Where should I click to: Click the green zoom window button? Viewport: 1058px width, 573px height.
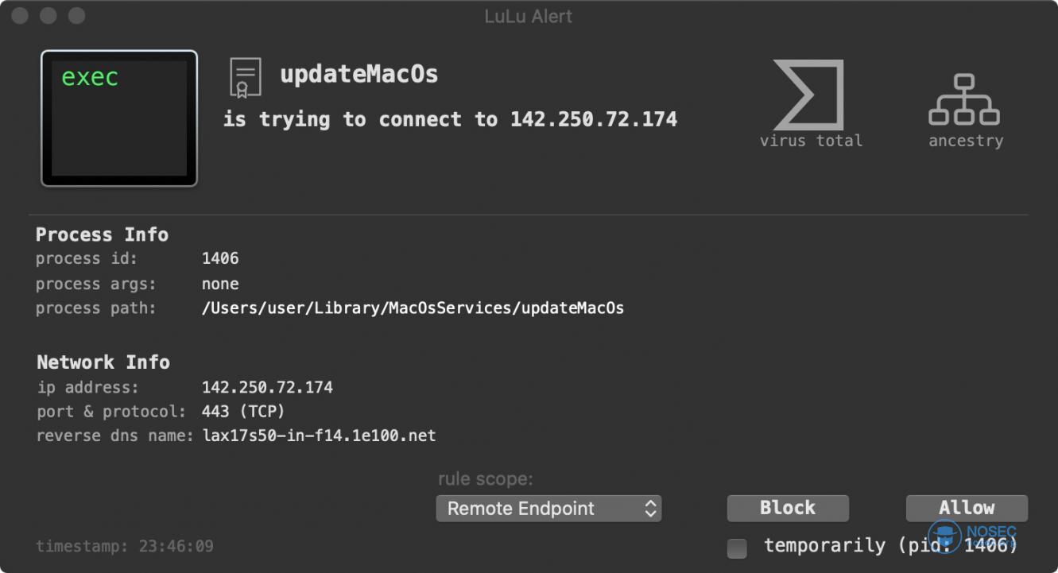tap(76, 16)
